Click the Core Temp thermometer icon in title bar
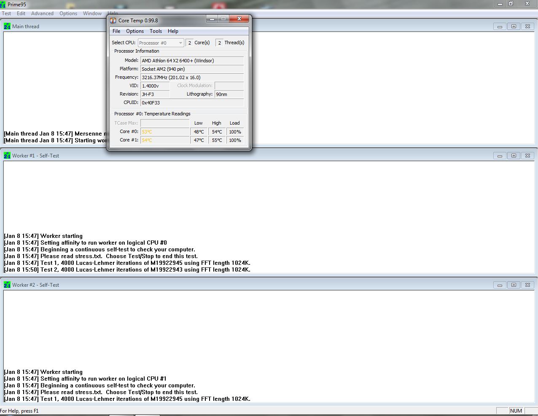The image size is (538, 416). click(113, 20)
